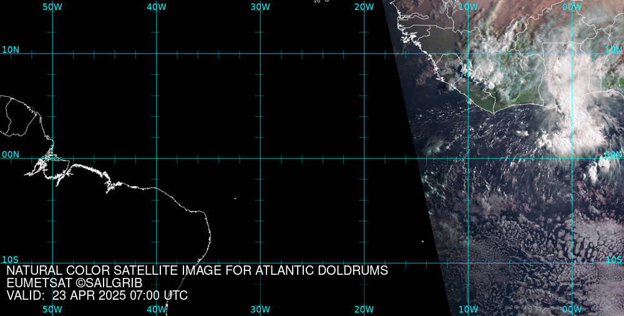624x316 pixels.
Task: Click the 'EUMETSAT ©SAILGRIB' credit line
Action: point(74,284)
